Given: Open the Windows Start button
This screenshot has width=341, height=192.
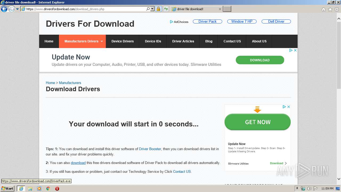Looking at the screenshot, I should (x=7, y=189).
